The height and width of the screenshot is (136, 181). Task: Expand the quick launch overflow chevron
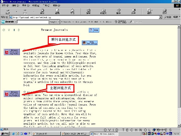coord(29,133)
